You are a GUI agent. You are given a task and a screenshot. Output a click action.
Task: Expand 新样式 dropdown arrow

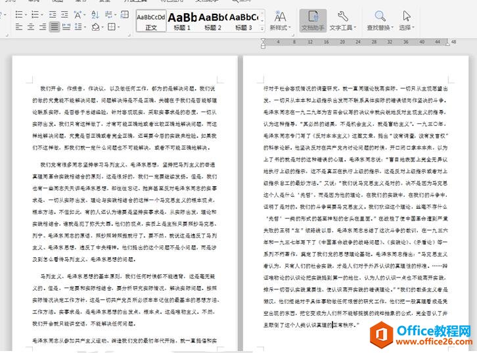coord(289,28)
